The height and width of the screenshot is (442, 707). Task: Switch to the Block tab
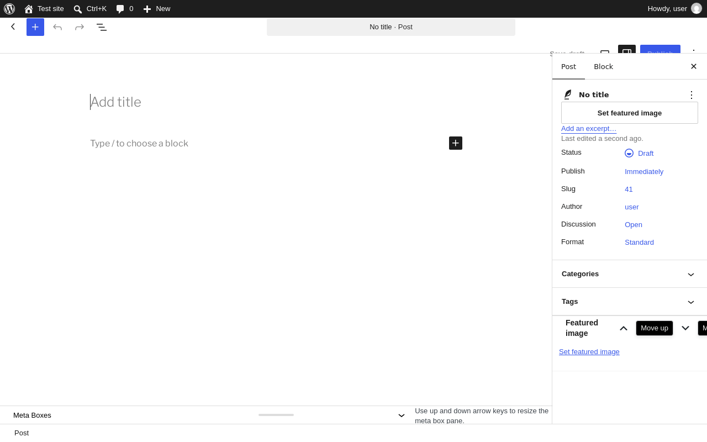[603, 66]
